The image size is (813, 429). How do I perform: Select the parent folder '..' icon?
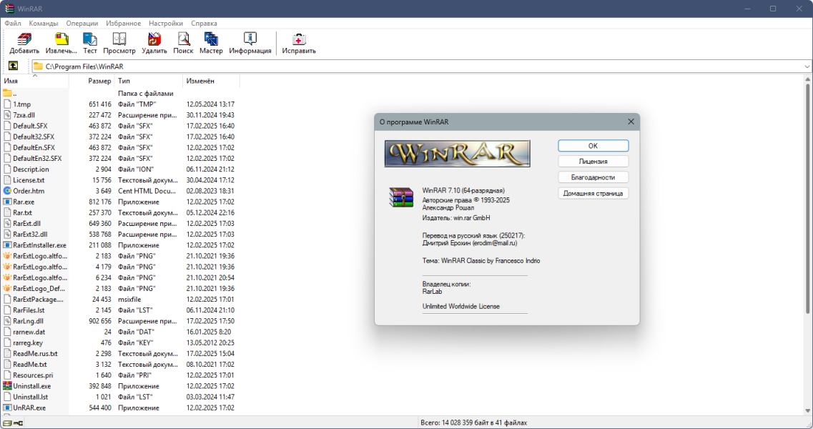(7, 94)
